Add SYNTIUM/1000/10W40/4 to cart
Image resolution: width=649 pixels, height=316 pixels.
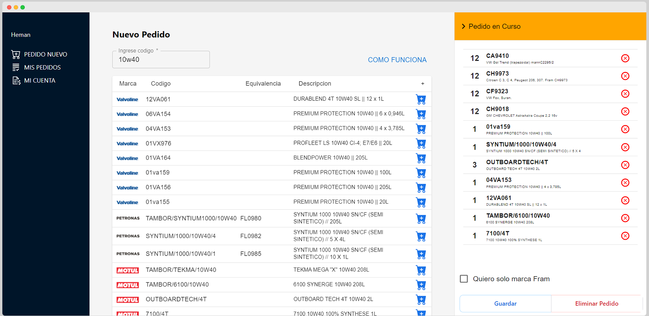[421, 236]
